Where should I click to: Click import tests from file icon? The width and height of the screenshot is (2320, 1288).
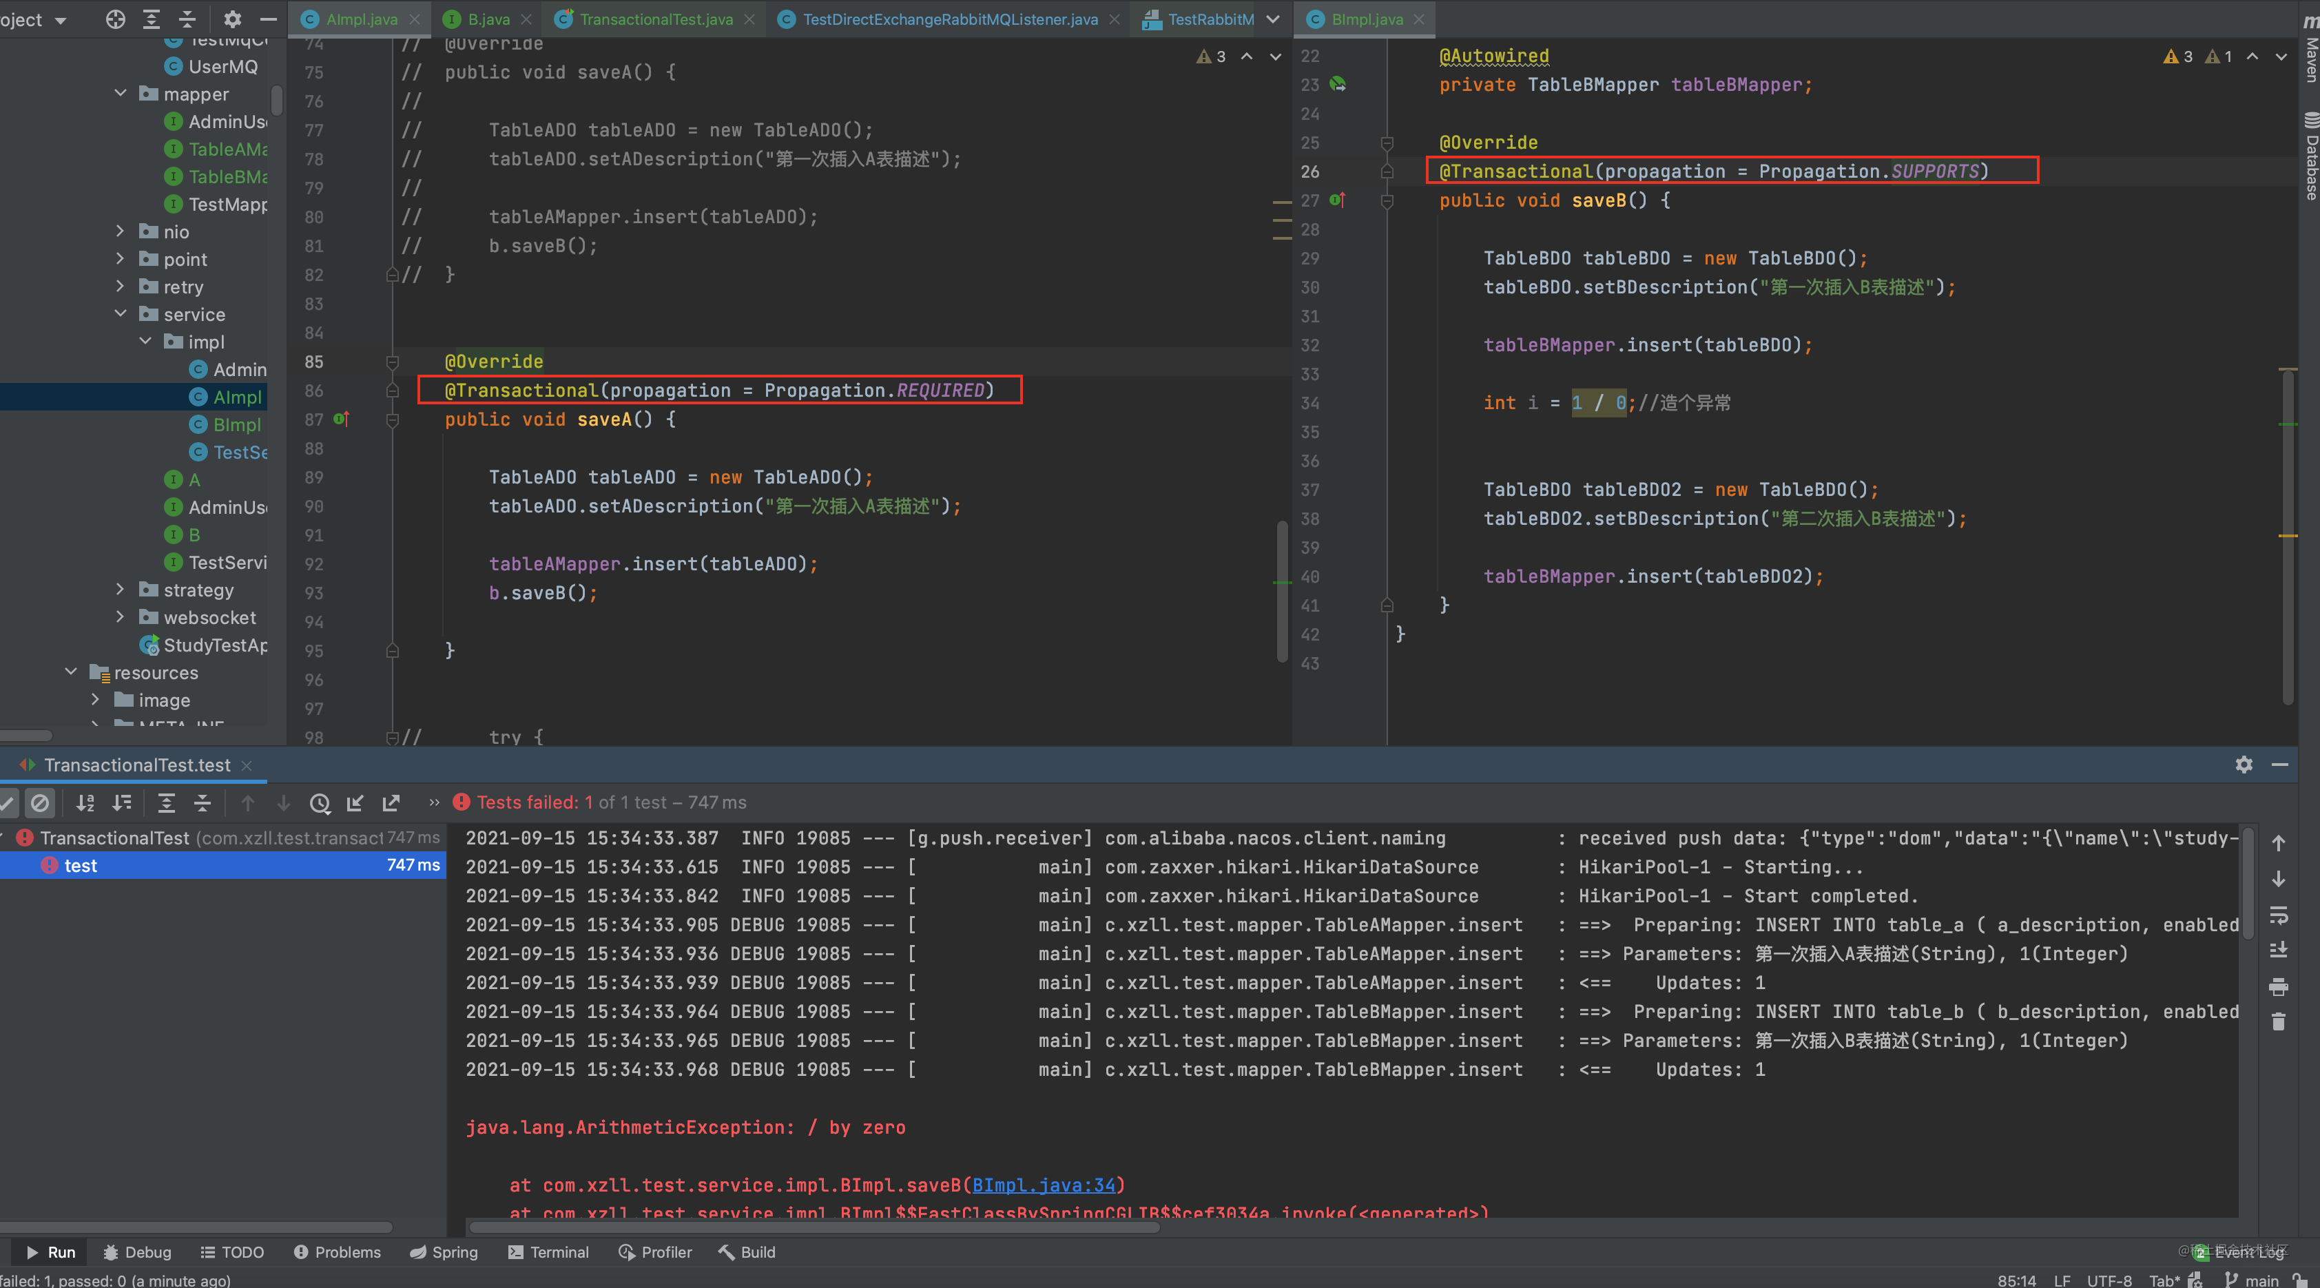point(355,802)
